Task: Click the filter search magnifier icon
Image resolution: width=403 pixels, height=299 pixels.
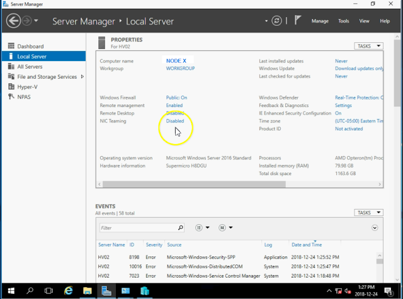Action: click(x=181, y=228)
